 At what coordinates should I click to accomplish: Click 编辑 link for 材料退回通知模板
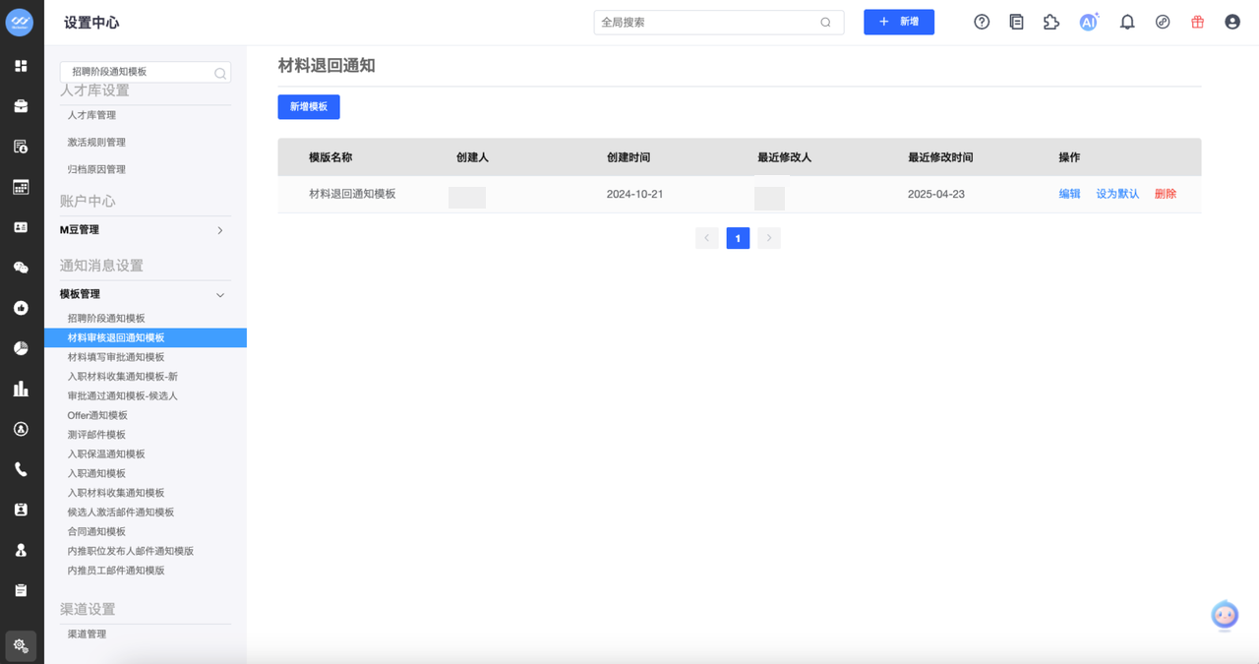[1069, 194]
